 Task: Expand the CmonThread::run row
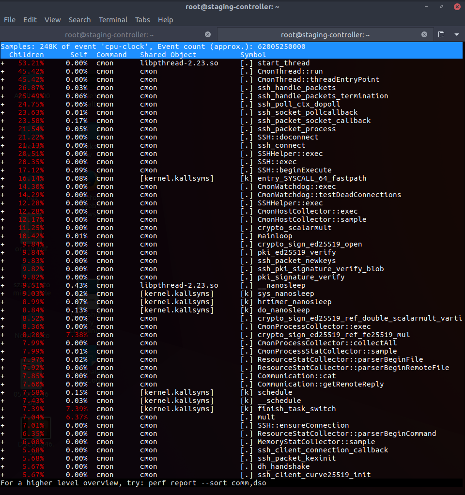coord(2,71)
